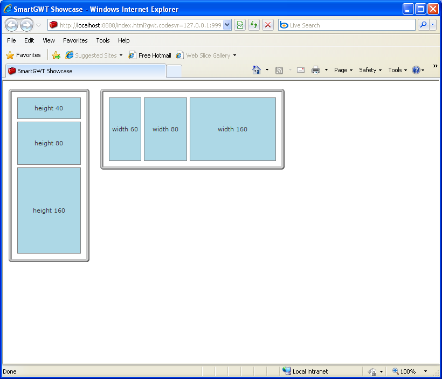Viewport: 442px width, 379px height.
Task: Open Free Hotmail favorites link
Action: point(150,55)
